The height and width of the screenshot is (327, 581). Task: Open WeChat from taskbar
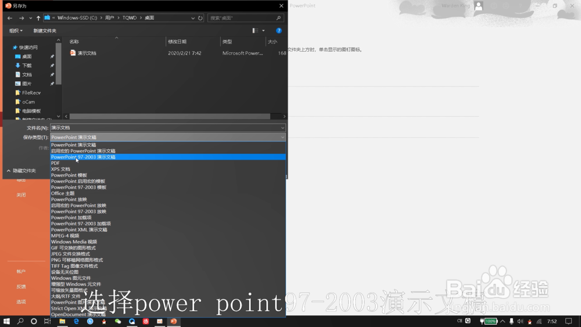tap(118, 321)
